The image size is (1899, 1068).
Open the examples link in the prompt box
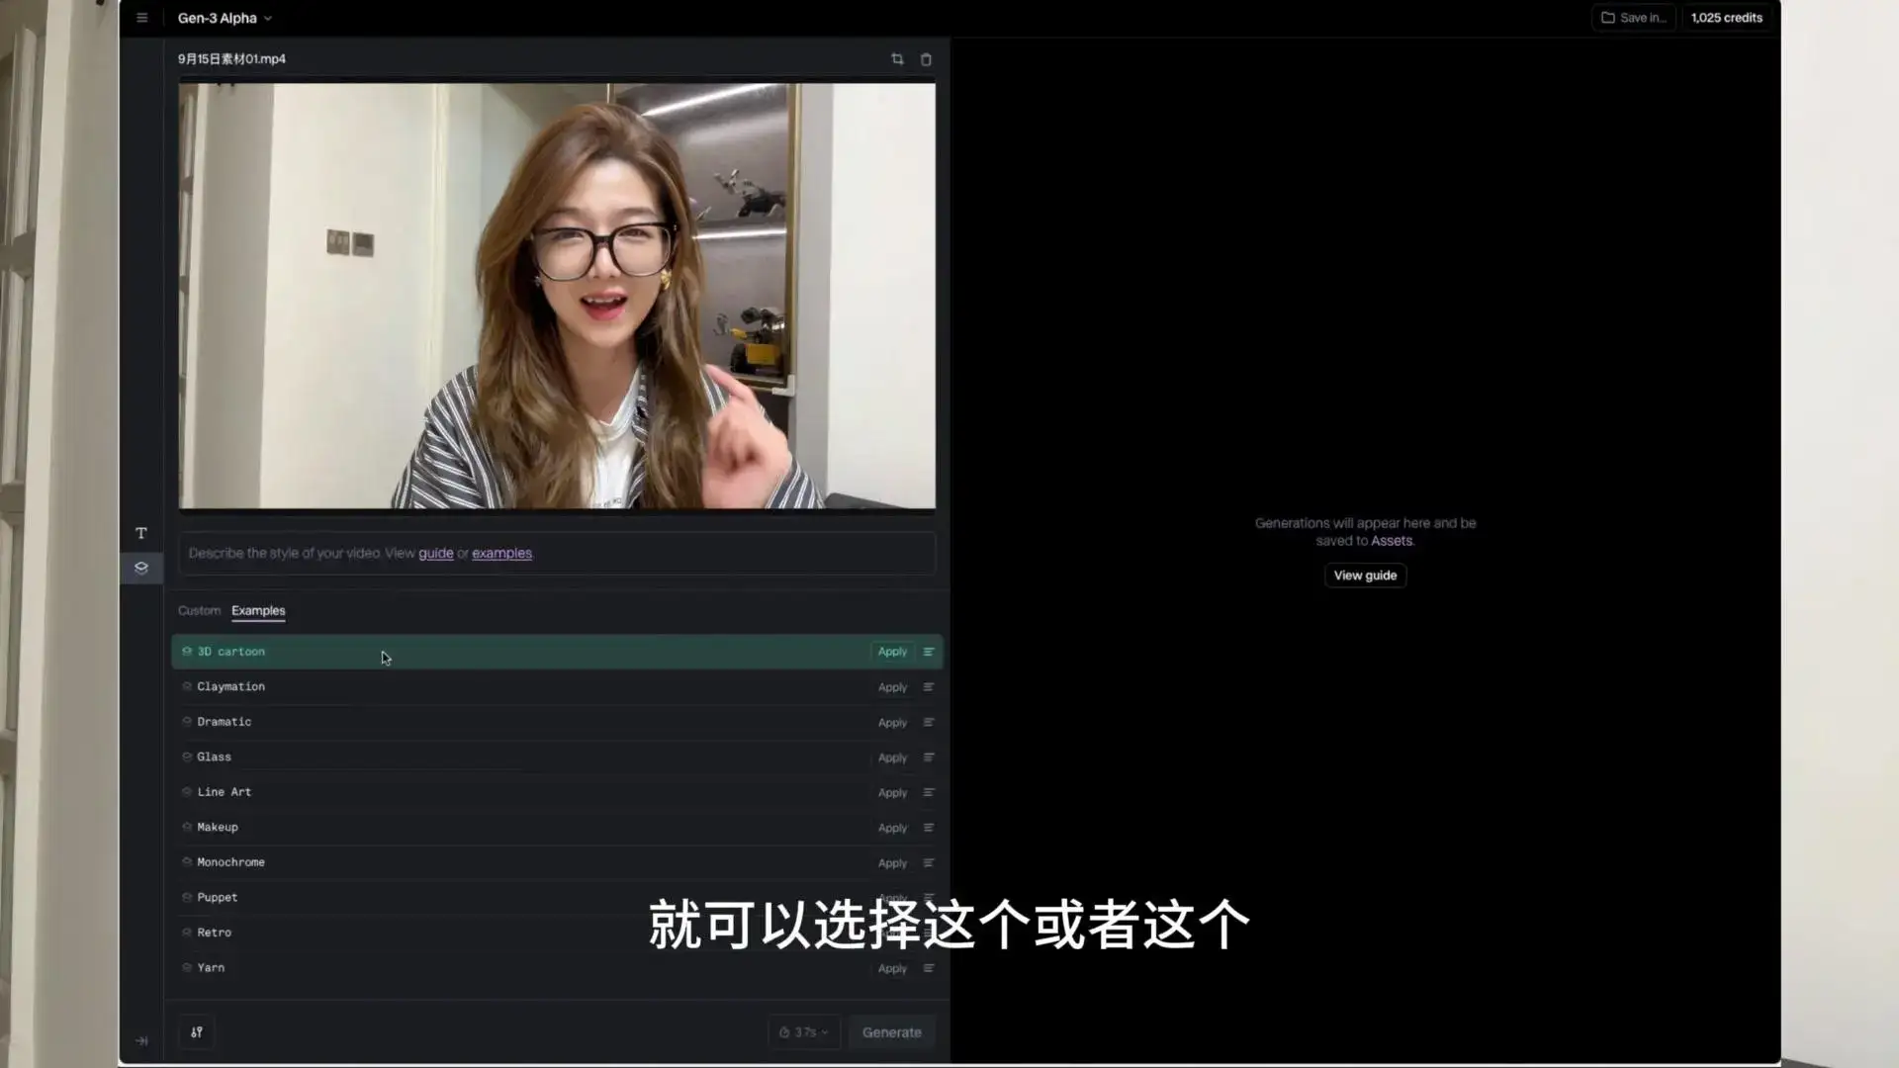[x=501, y=553]
